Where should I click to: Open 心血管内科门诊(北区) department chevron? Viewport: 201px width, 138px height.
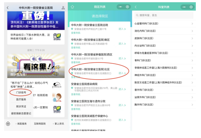[192, 24]
